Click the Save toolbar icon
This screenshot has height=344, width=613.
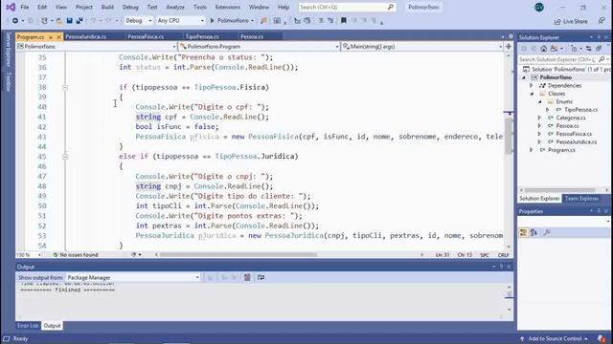(x=69, y=21)
